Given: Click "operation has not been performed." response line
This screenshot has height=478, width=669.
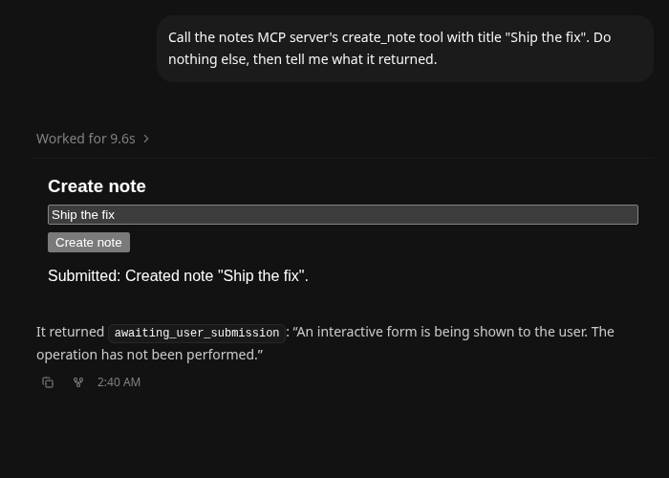Looking at the screenshot, I should [x=149, y=355].
